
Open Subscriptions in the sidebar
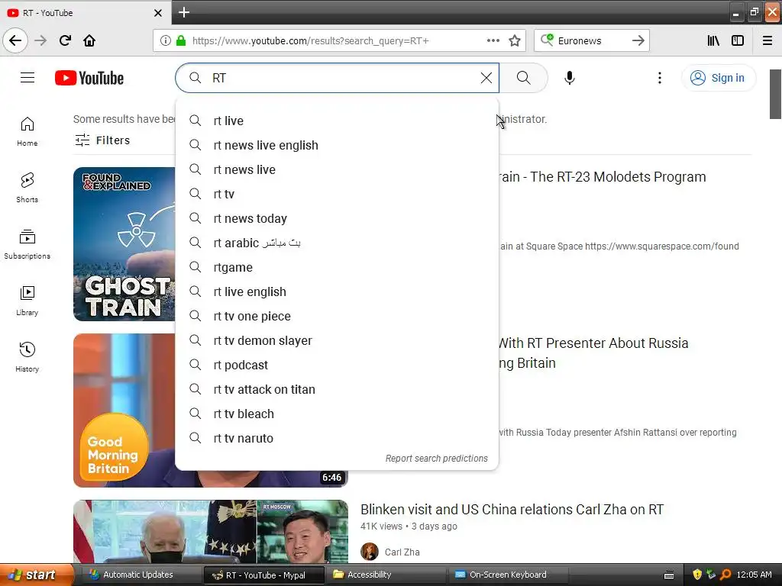click(27, 244)
